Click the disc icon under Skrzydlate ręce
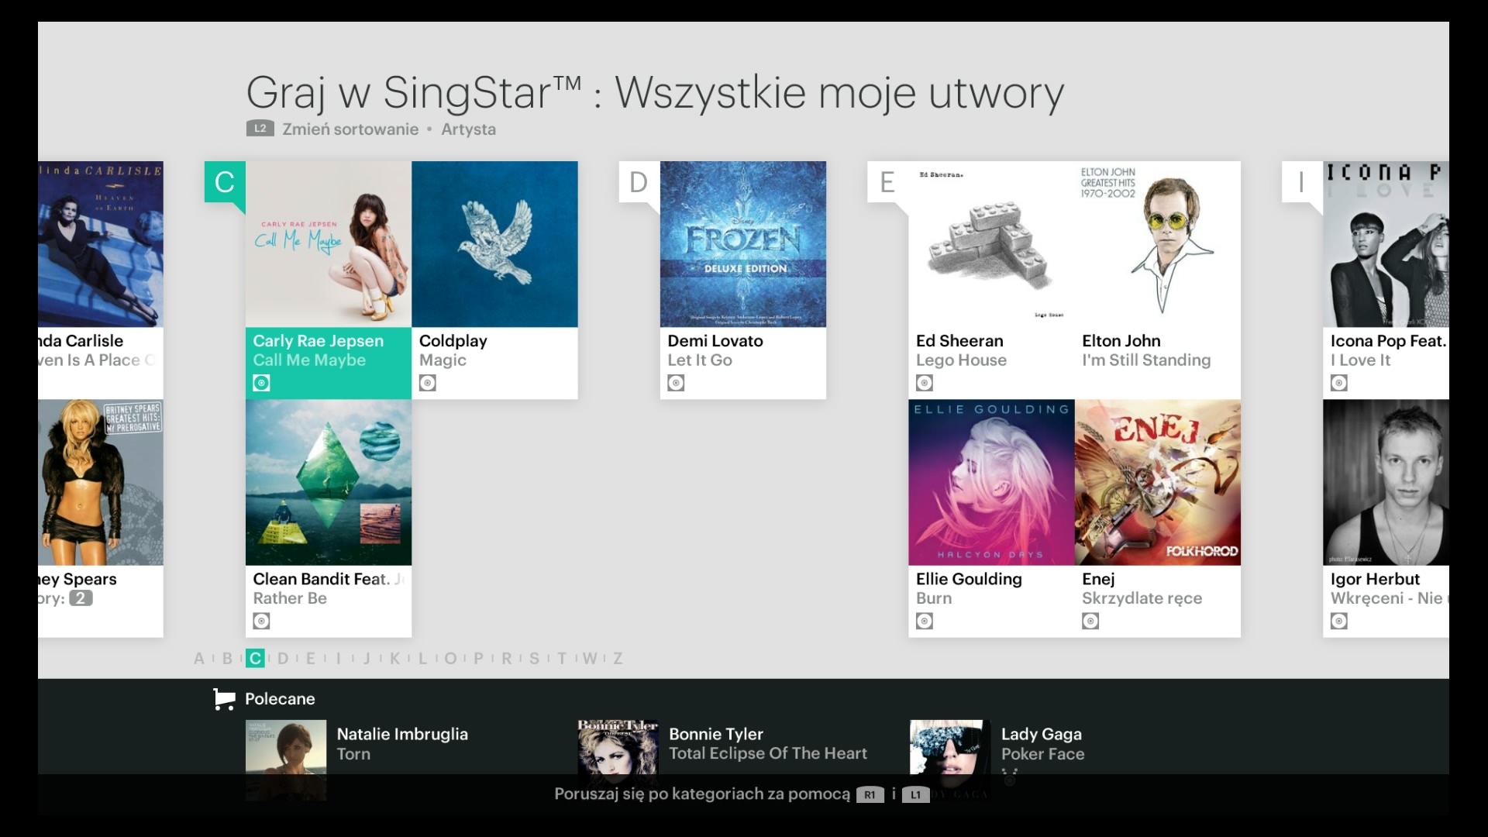1488x837 pixels. (1090, 621)
